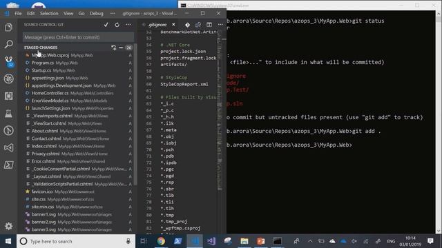Refresh the source control view
442x248 pixels.
tap(117, 25)
